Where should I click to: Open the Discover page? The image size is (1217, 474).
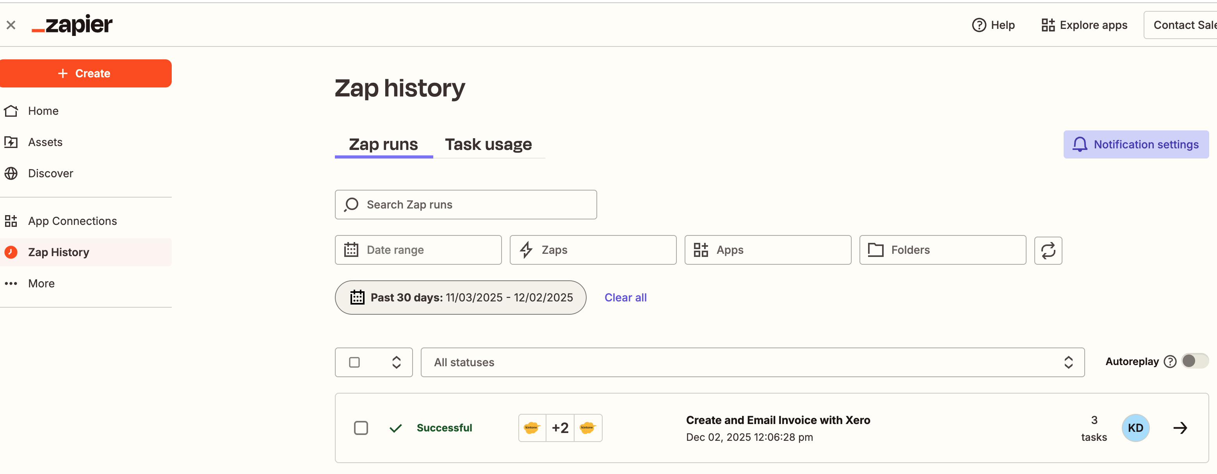(x=50, y=173)
